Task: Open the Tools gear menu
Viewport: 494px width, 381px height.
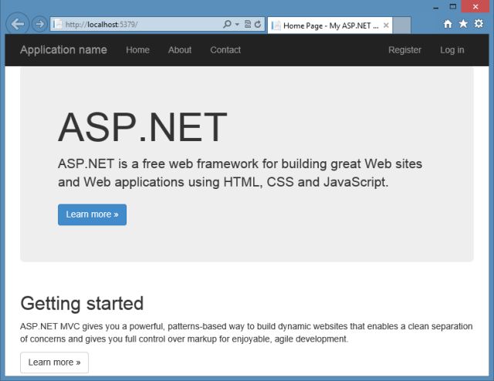Action: coord(479,24)
